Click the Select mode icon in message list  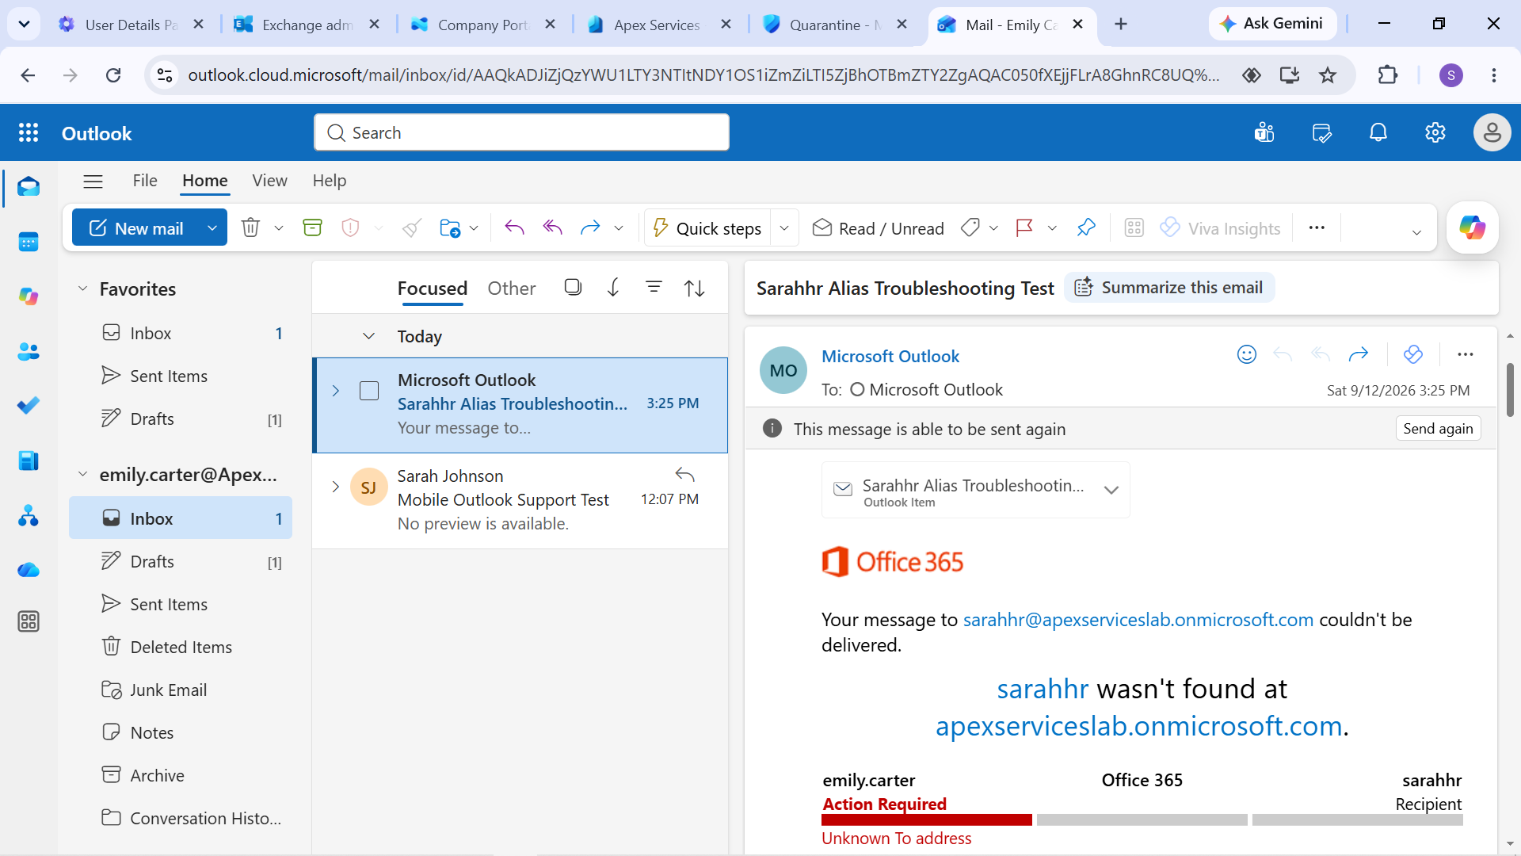click(x=573, y=288)
